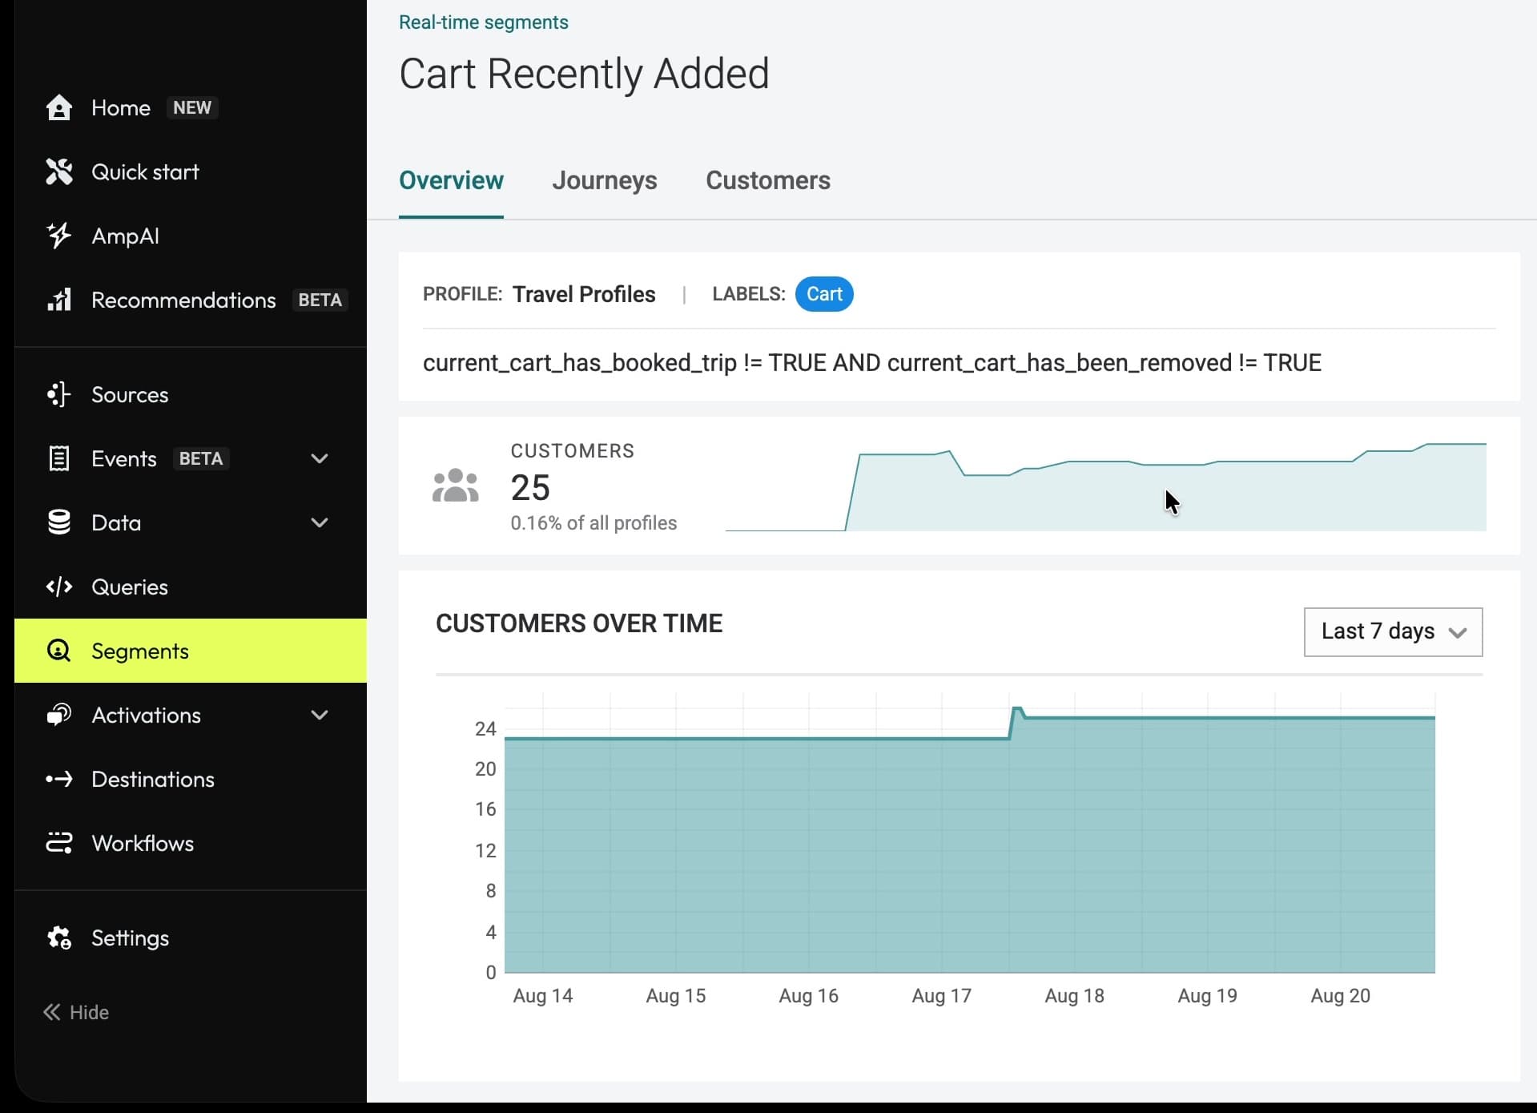Expand the Events submenu chevron
Viewport: 1537px width, 1113px height.
(320, 458)
